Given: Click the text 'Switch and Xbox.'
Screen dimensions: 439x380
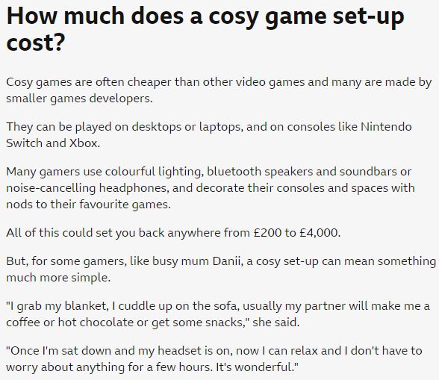Looking at the screenshot, I should tap(53, 143).
